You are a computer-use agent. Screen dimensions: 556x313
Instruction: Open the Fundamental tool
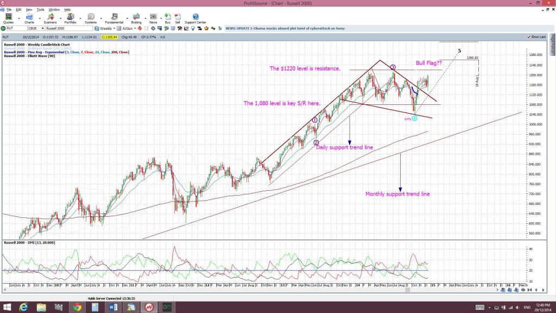click(x=114, y=18)
